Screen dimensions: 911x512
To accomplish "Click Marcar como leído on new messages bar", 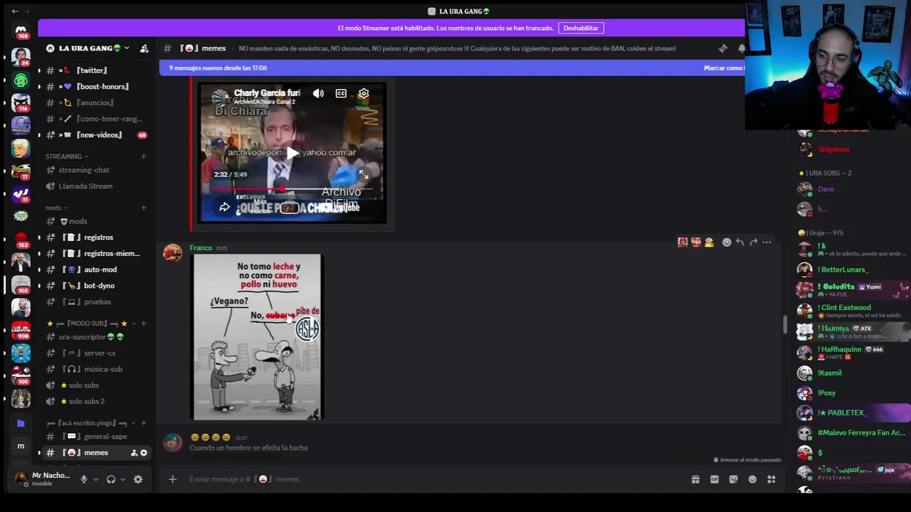I will (x=724, y=68).
